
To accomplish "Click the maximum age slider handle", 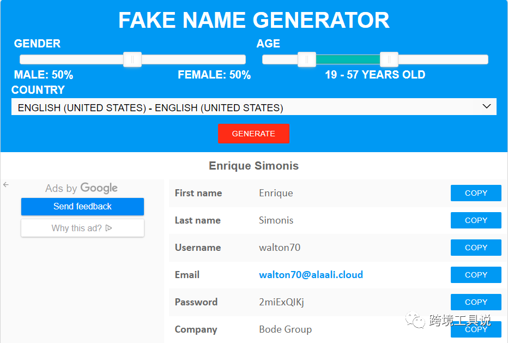I will tap(389, 59).
